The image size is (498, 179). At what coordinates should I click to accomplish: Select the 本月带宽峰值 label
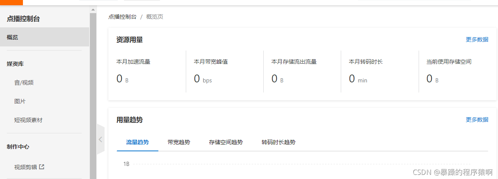click(x=211, y=61)
